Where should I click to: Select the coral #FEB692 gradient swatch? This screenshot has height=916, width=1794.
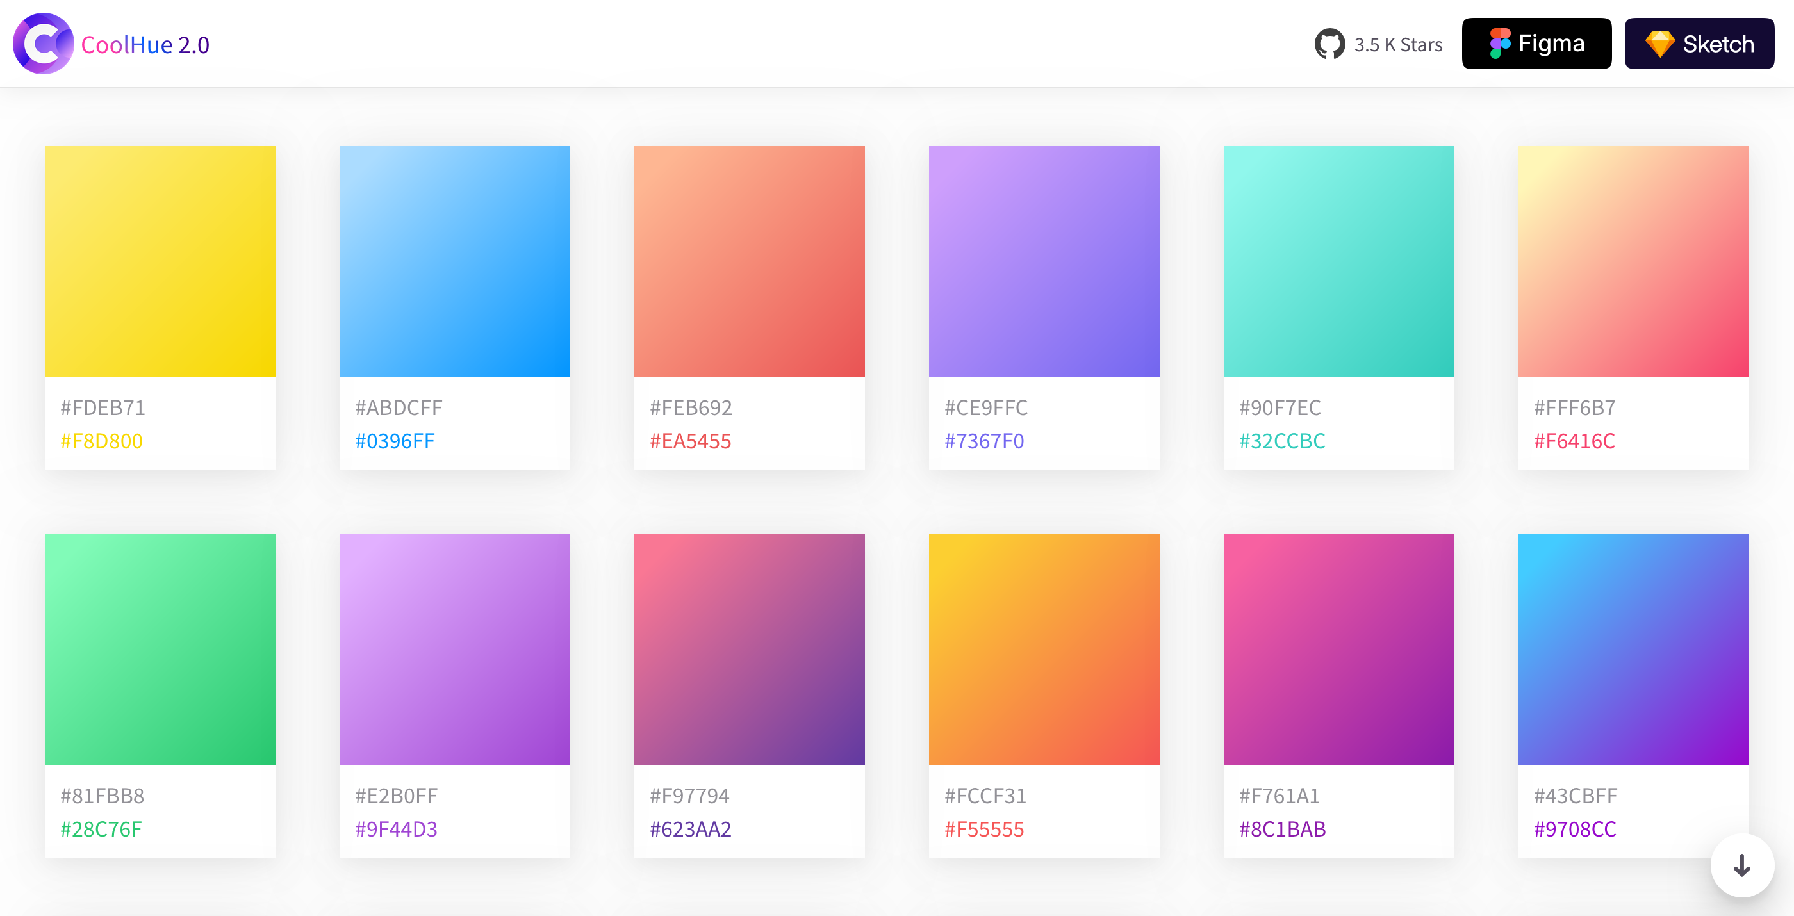(x=750, y=261)
